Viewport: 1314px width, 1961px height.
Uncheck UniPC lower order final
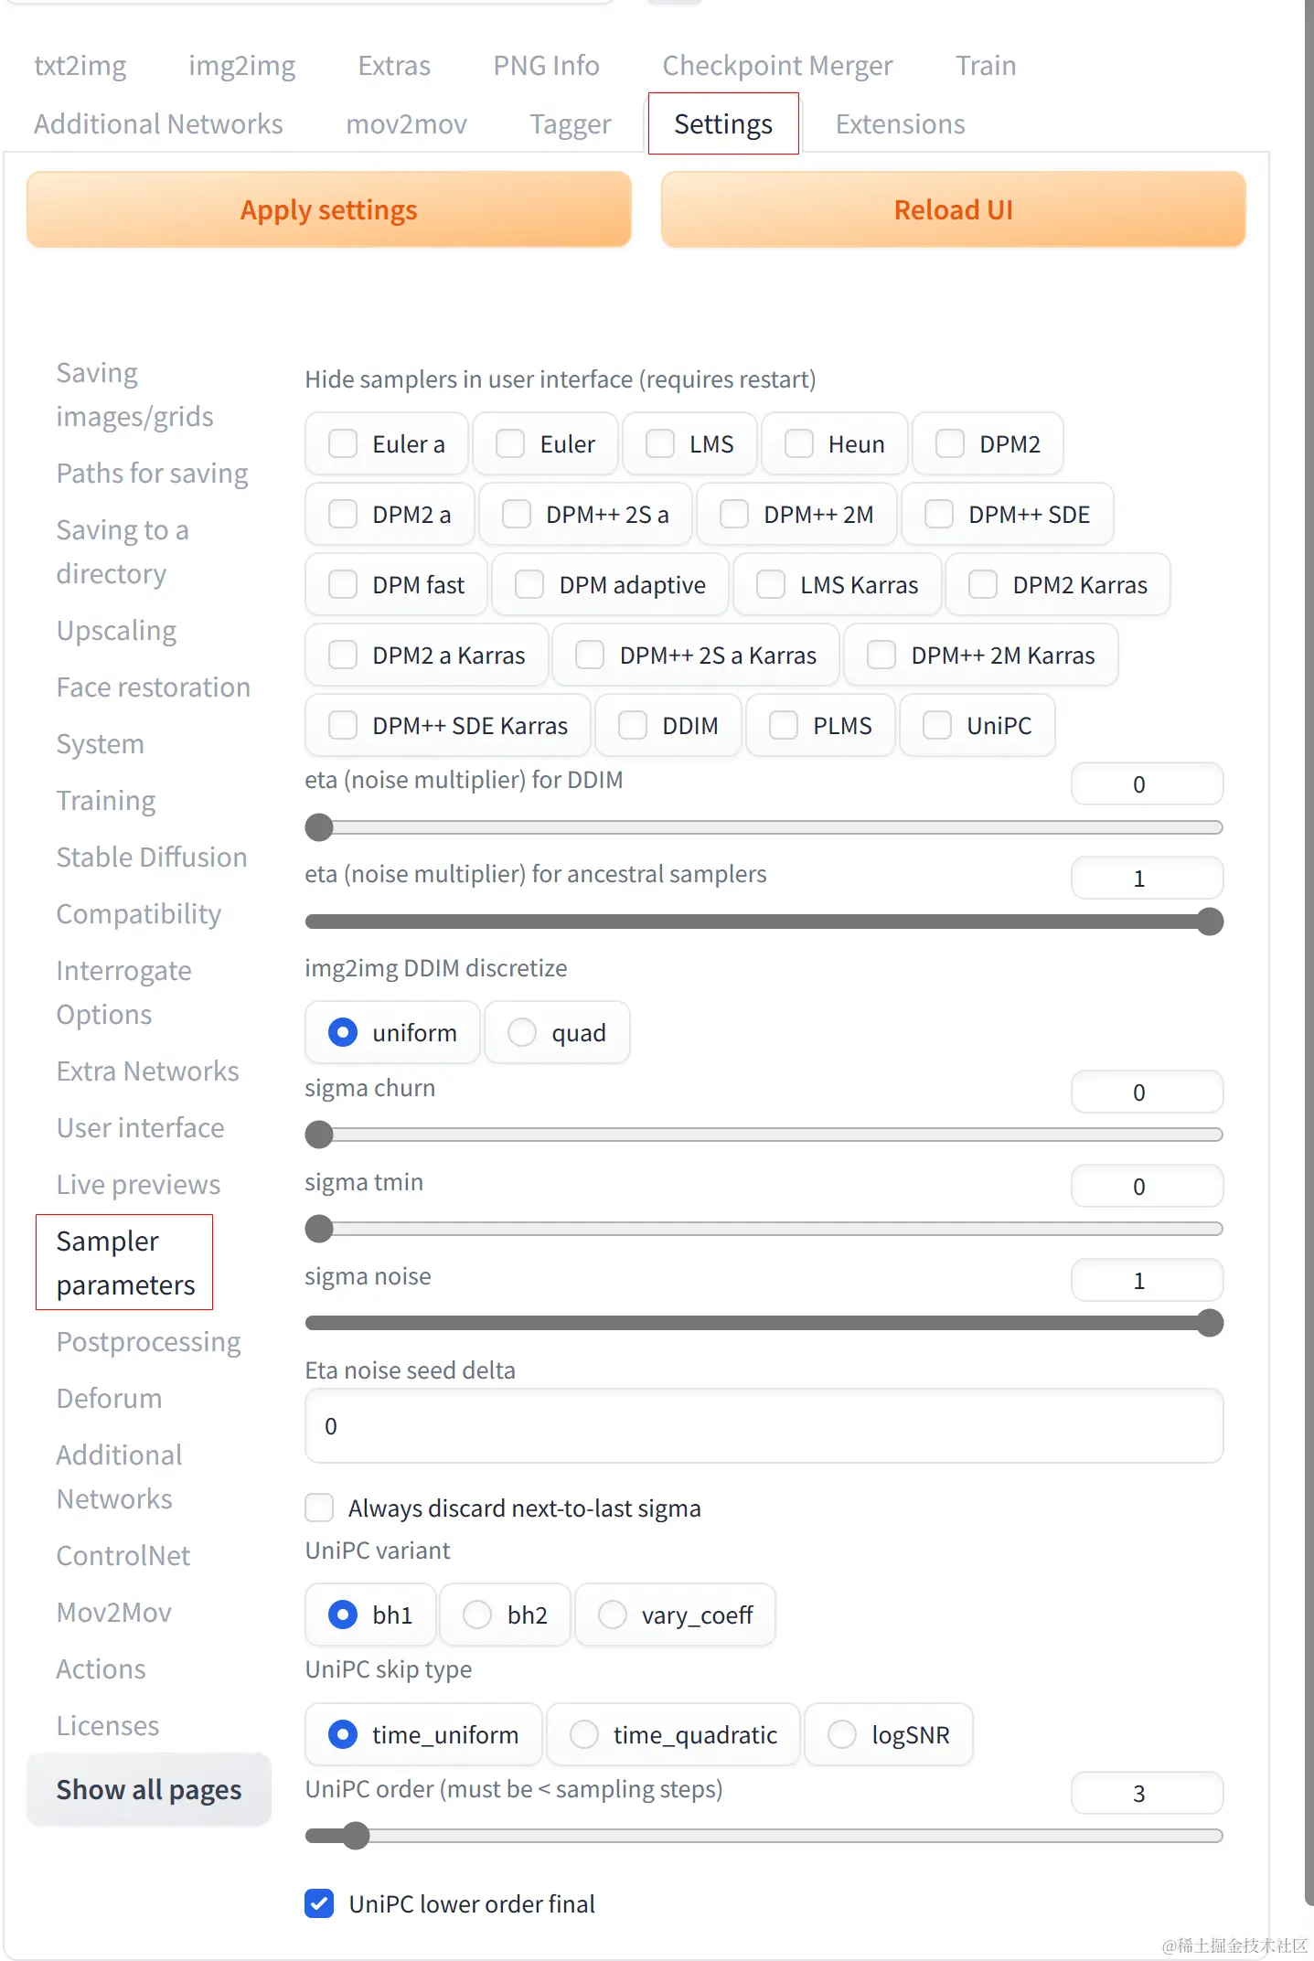point(319,1903)
